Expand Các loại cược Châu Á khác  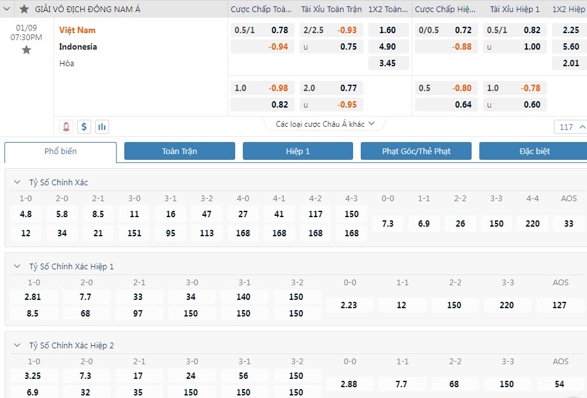[325, 124]
